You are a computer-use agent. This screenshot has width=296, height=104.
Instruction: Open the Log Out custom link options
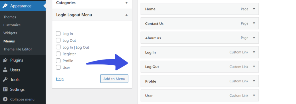(254, 66)
